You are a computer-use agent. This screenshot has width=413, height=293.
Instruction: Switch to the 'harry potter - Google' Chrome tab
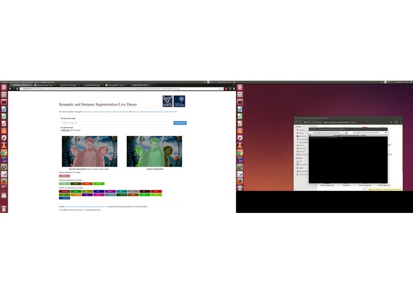[116, 85]
